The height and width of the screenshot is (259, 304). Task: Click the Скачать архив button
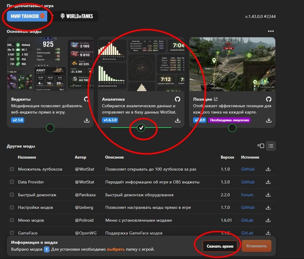pos(220,246)
